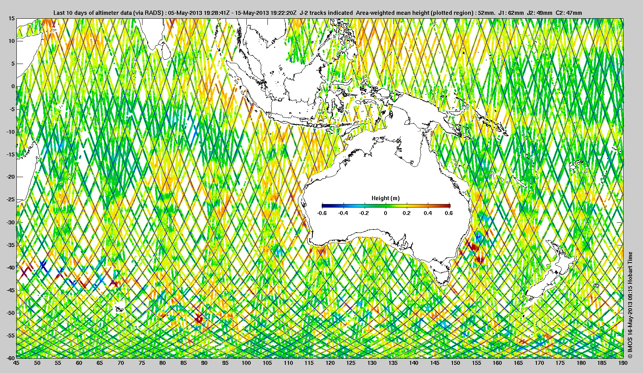
Task: Click latitude axis label "-20"
Action: tap(11, 177)
